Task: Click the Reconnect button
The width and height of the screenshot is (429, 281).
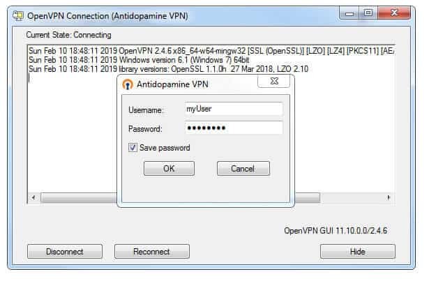Action: [152, 252]
